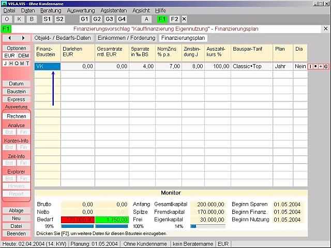
Task: Select the VK Finanz-Baustein cell
Action: pos(48,67)
